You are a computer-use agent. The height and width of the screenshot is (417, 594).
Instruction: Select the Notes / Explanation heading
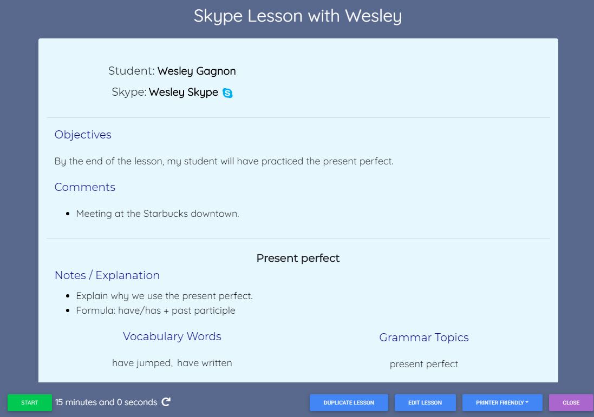coord(107,275)
